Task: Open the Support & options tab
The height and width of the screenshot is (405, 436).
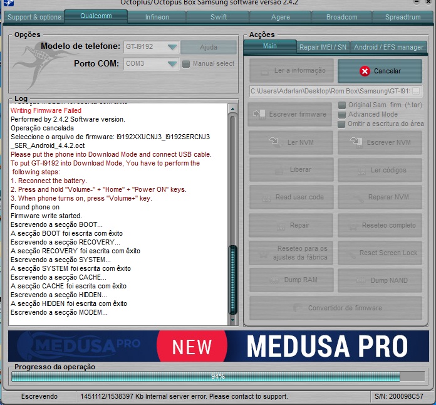Action: [34, 17]
